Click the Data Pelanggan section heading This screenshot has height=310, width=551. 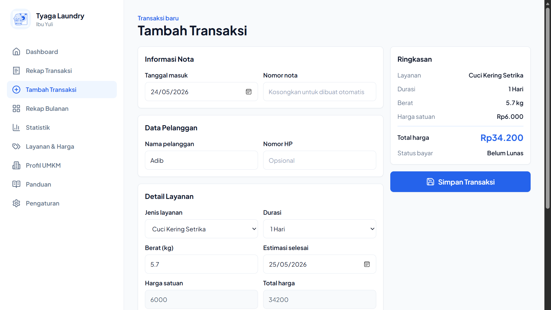pos(171,128)
